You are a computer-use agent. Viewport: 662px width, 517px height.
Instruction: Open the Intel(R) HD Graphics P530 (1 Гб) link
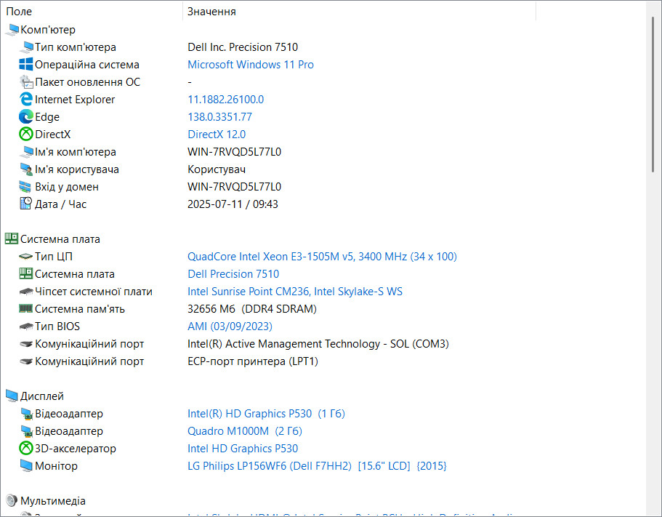point(266,414)
